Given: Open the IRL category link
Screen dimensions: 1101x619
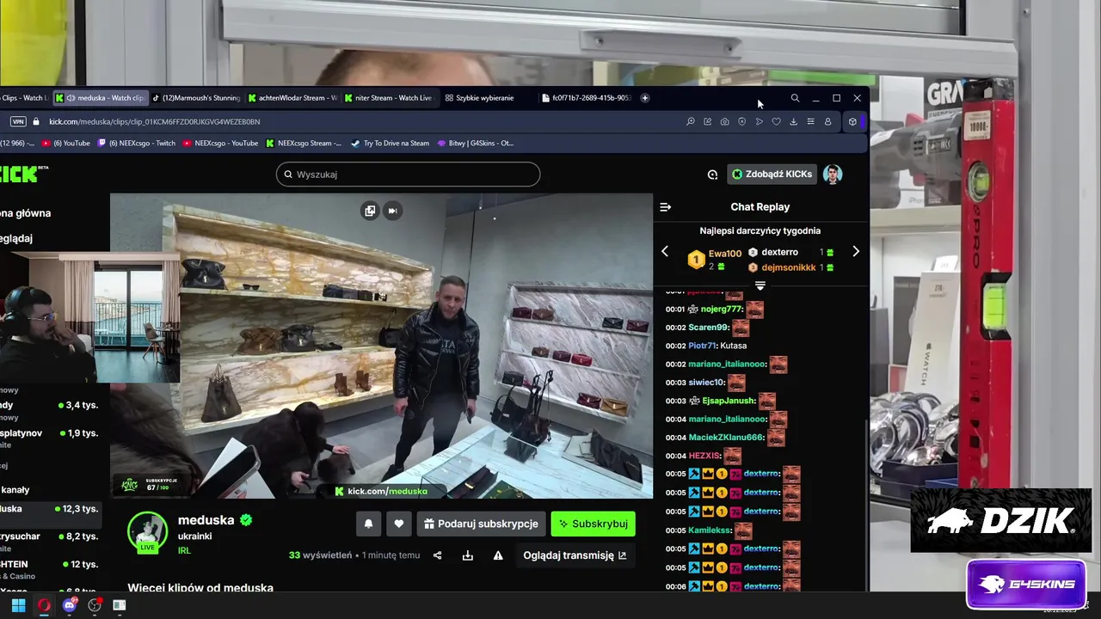Looking at the screenshot, I should pos(184,550).
